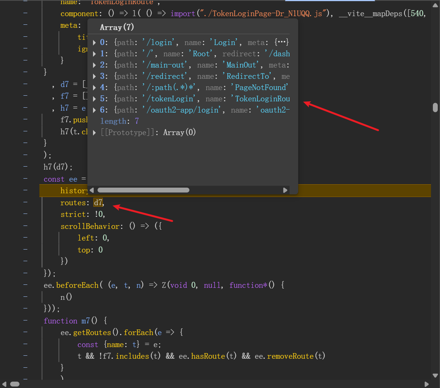The height and width of the screenshot is (388, 440).
Task: Click the beforeEach method call
Action: click(x=77, y=286)
